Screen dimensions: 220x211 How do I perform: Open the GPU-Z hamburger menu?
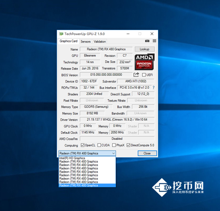tap(155, 41)
